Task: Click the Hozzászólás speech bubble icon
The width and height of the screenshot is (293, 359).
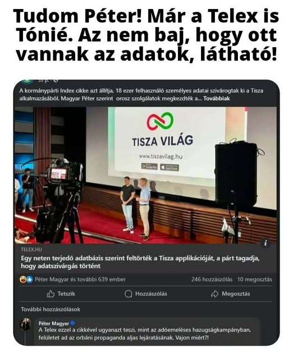Action: point(129,294)
